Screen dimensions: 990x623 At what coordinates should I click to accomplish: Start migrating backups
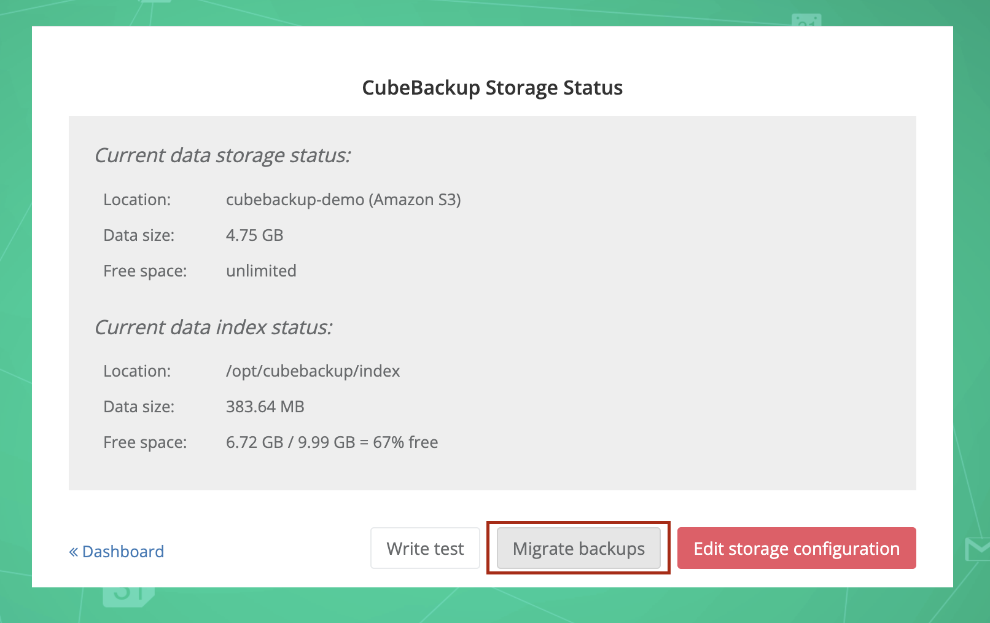[x=578, y=548]
